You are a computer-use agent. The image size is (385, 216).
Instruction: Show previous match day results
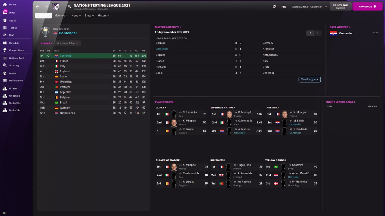click(x=310, y=33)
